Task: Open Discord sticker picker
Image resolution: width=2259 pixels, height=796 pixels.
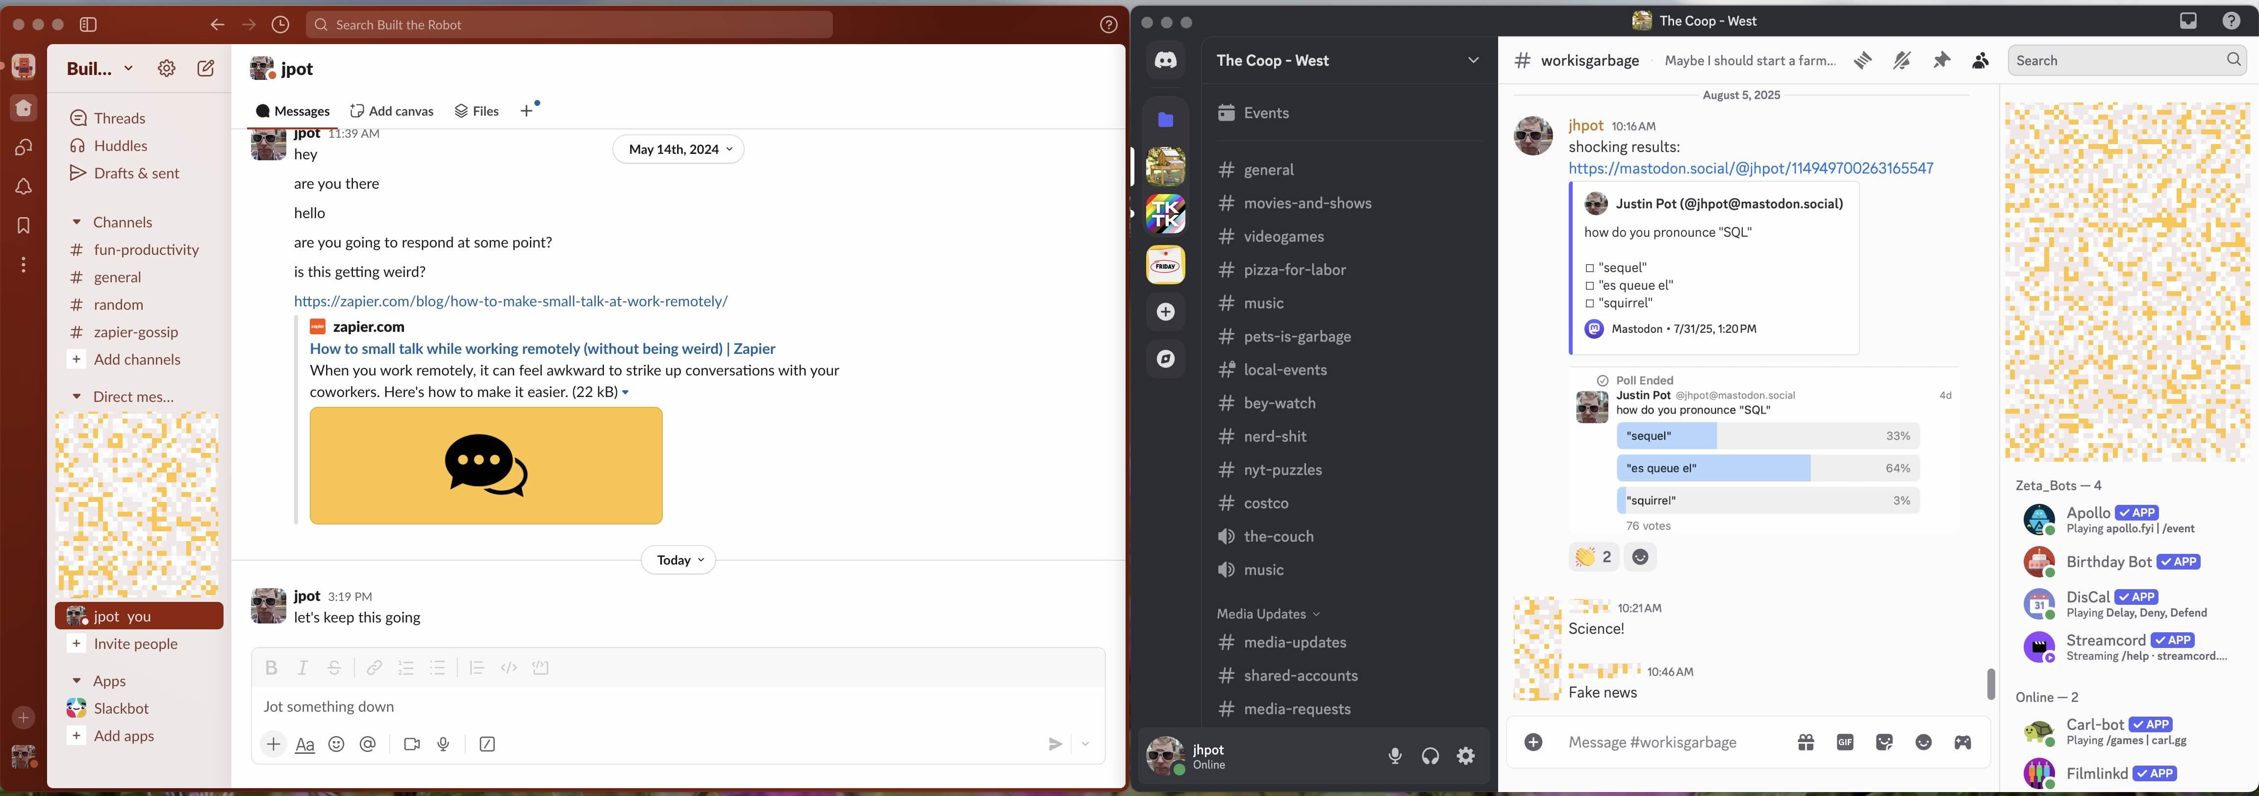Action: click(1884, 743)
